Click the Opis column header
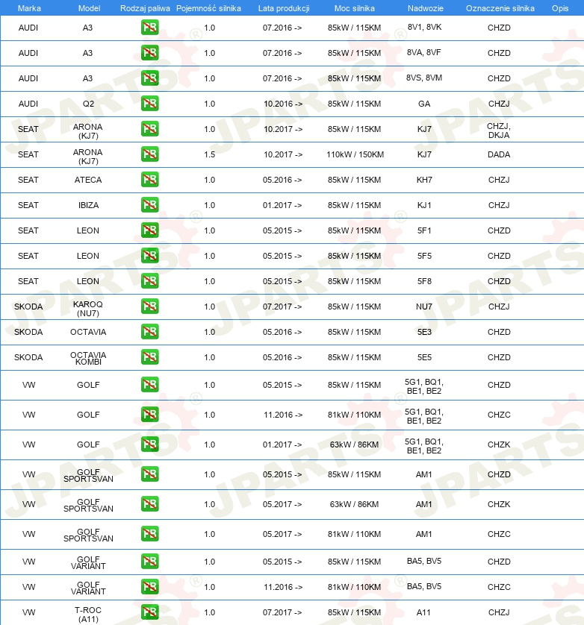Screen dimensions: 584x625 560,8
